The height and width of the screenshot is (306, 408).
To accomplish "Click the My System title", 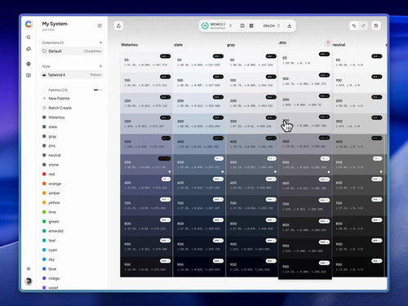I will pyautogui.click(x=55, y=24).
